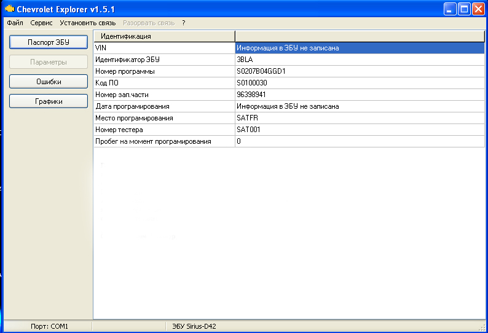Click the Chevrolet Explorer engine icon in title bar
Viewport: 488px width, 333px height.
(10, 9)
